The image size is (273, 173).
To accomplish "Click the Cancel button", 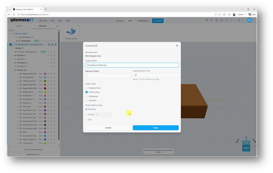I will (108, 128).
